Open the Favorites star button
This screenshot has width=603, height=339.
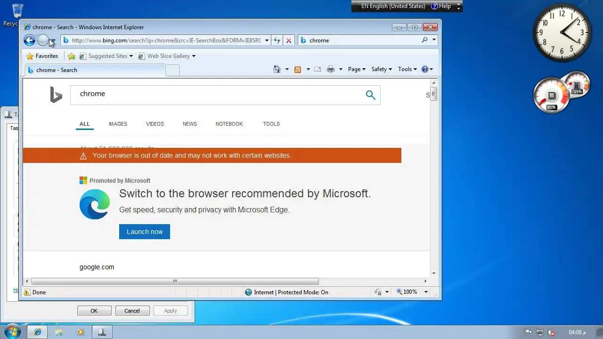(42, 56)
